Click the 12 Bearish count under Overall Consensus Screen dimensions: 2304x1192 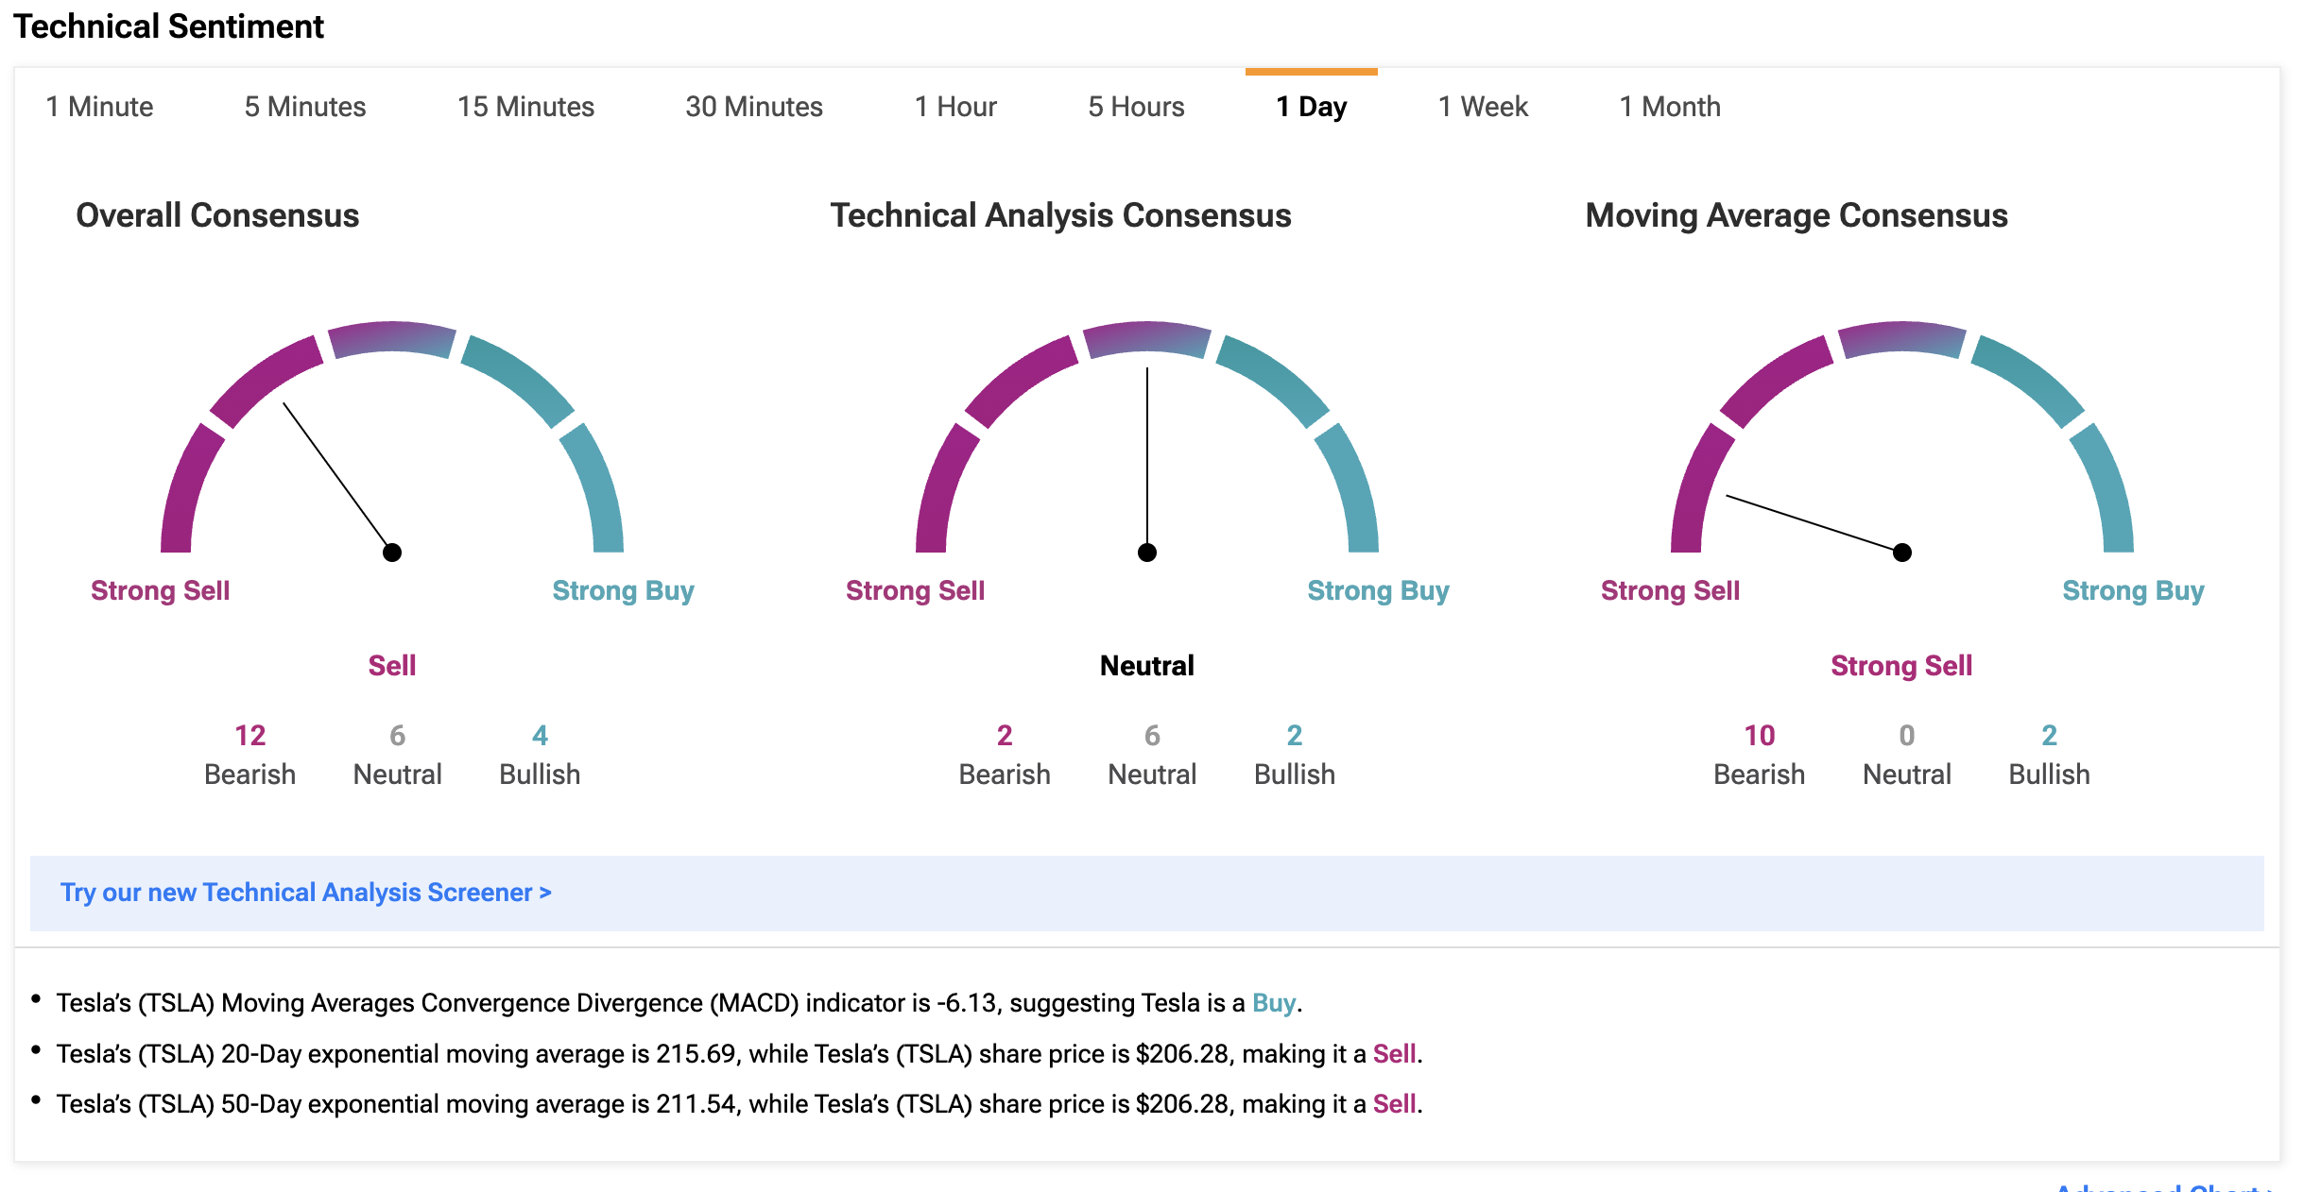pos(249,736)
